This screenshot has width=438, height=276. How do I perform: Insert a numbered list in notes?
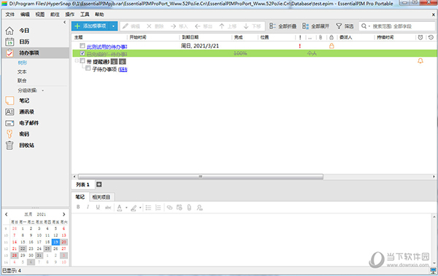click(158, 208)
